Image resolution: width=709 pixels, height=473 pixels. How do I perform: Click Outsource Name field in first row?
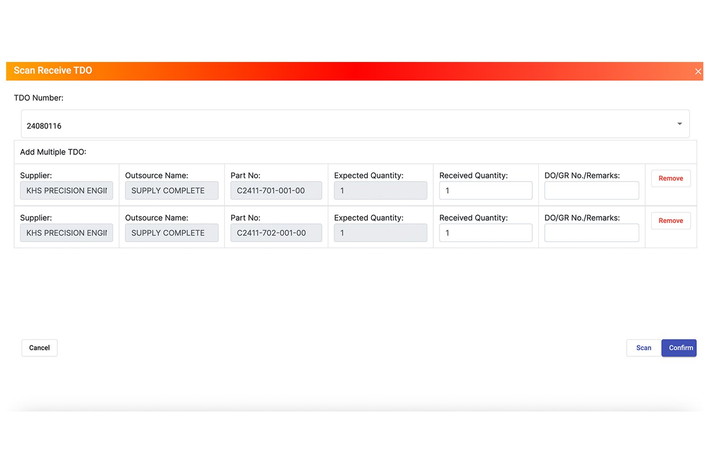click(x=172, y=191)
